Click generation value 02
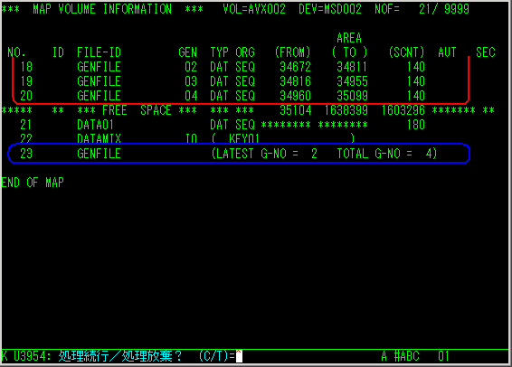Viewport: 512px width, 367px height. 191,67
